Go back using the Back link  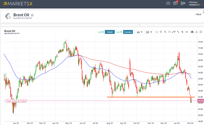click(x=198, y=14)
